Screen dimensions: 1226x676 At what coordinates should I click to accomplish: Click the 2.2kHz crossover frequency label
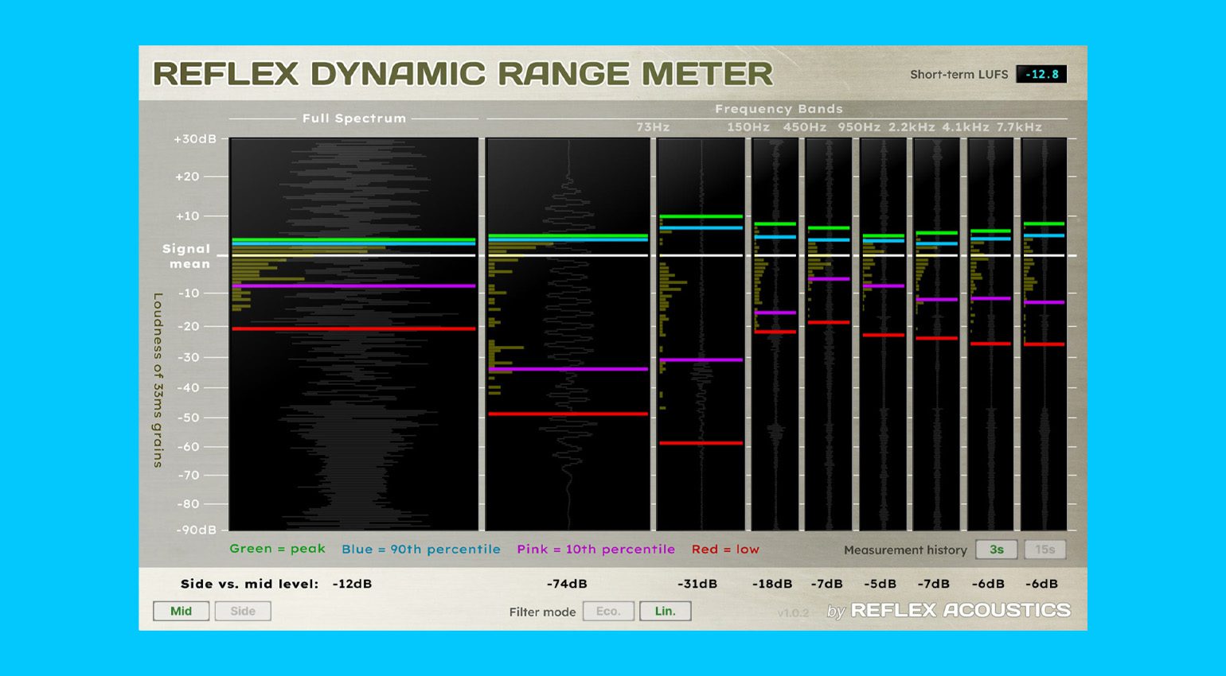(912, 127)
